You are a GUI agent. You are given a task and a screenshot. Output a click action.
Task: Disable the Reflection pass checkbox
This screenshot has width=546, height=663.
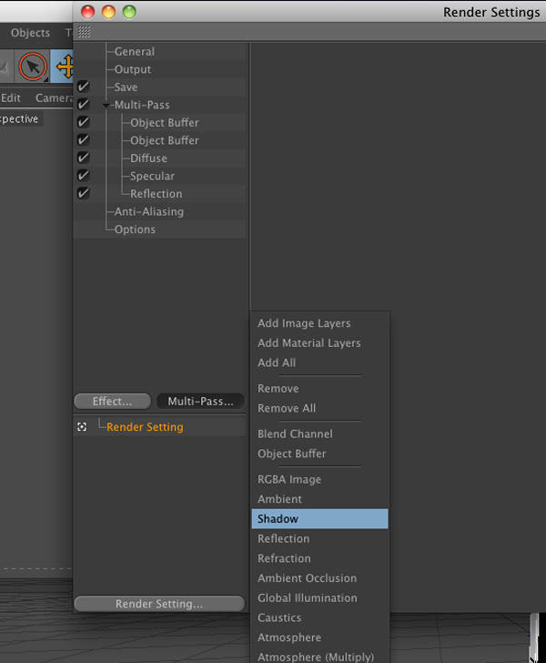pyautogui.click(x=83, y=193)
